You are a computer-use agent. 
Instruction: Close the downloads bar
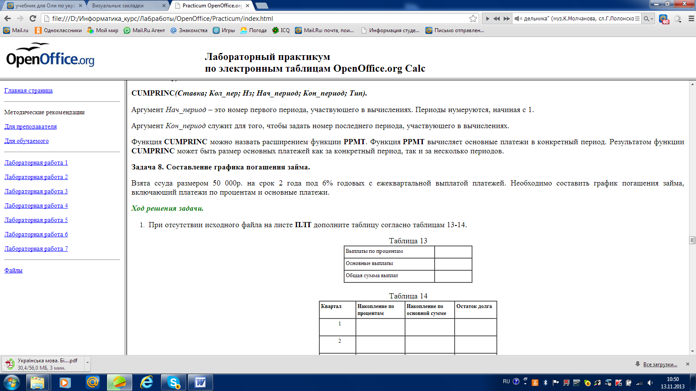point(688,364)
